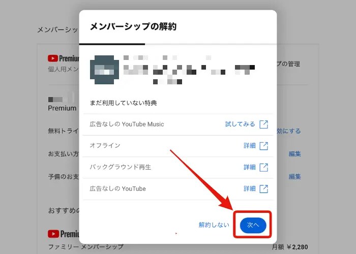Click external icon in 広告なしの YouTube row

click(x=263, y=189)
